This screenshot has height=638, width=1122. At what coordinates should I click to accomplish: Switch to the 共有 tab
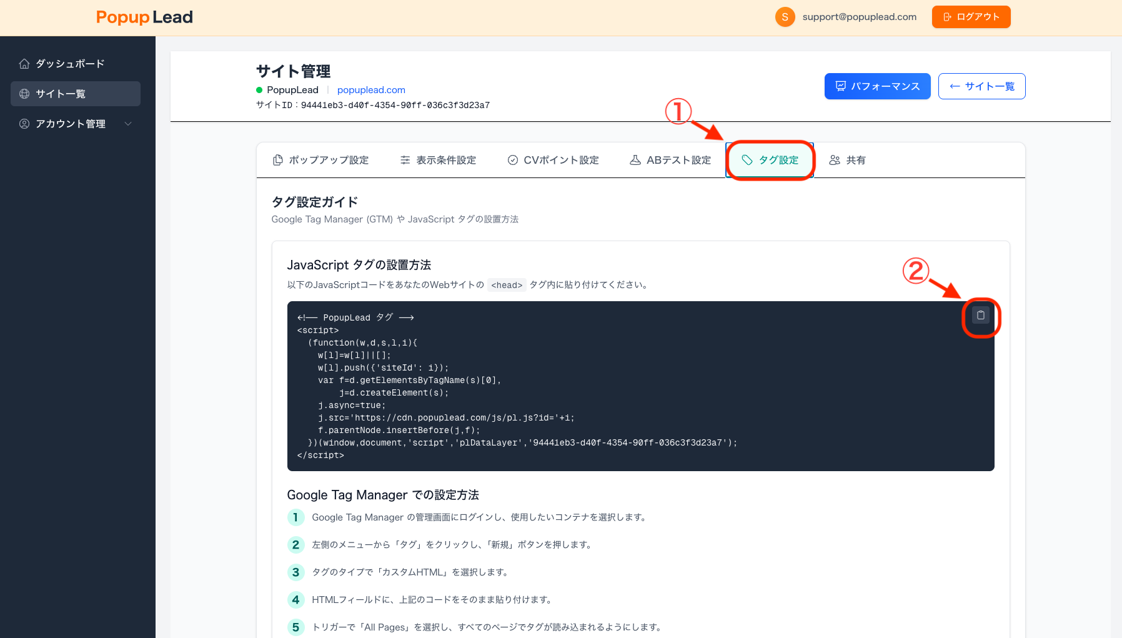[x=847, y=160]
